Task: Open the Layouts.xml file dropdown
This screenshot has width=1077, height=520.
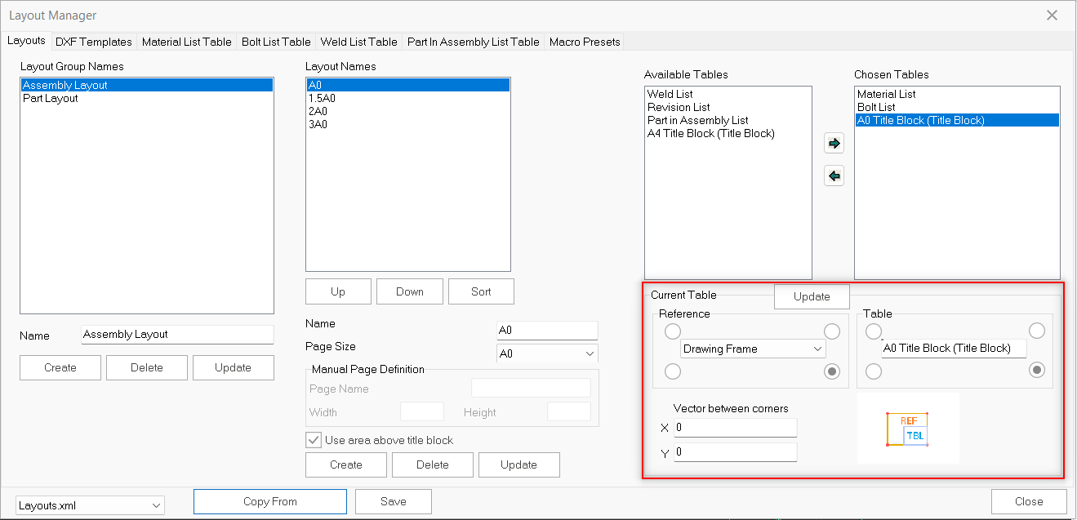Action: click(x=90, y=505)
